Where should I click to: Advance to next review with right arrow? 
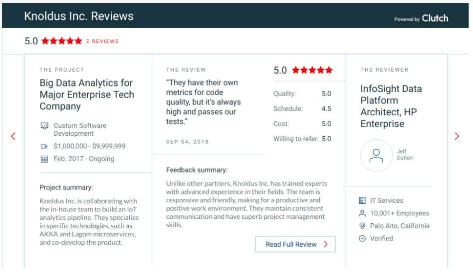(x=457, y=136)
